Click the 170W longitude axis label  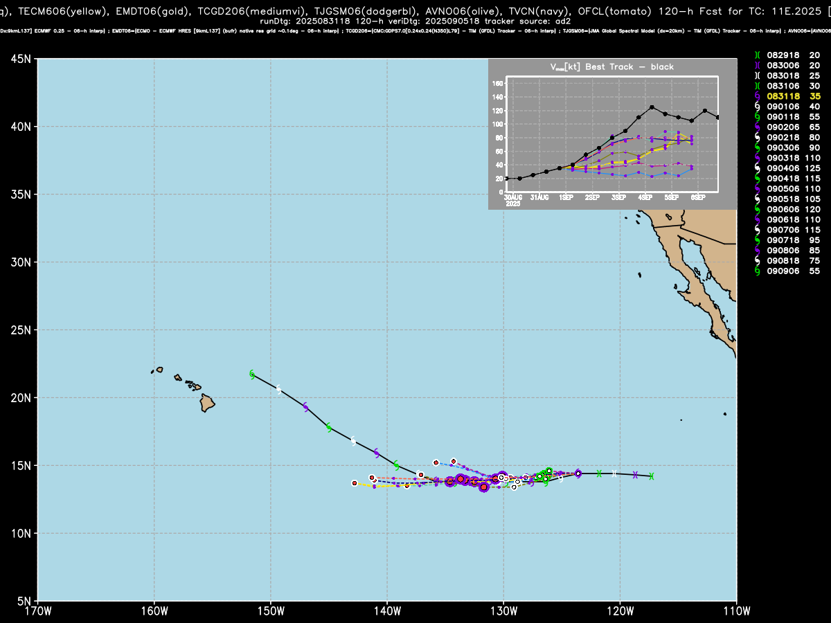(37, 611)
